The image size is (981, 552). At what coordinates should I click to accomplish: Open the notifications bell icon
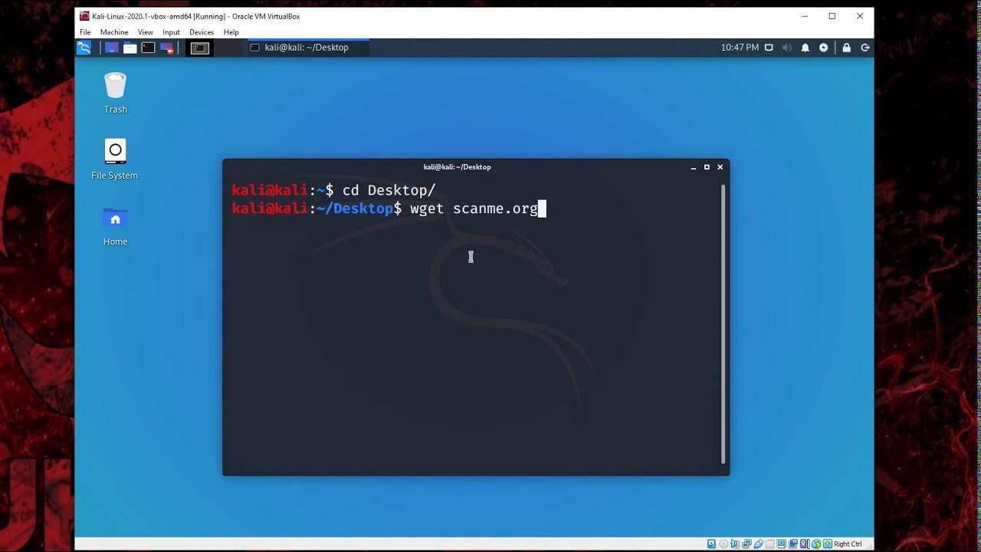click(x=805, y=48)
